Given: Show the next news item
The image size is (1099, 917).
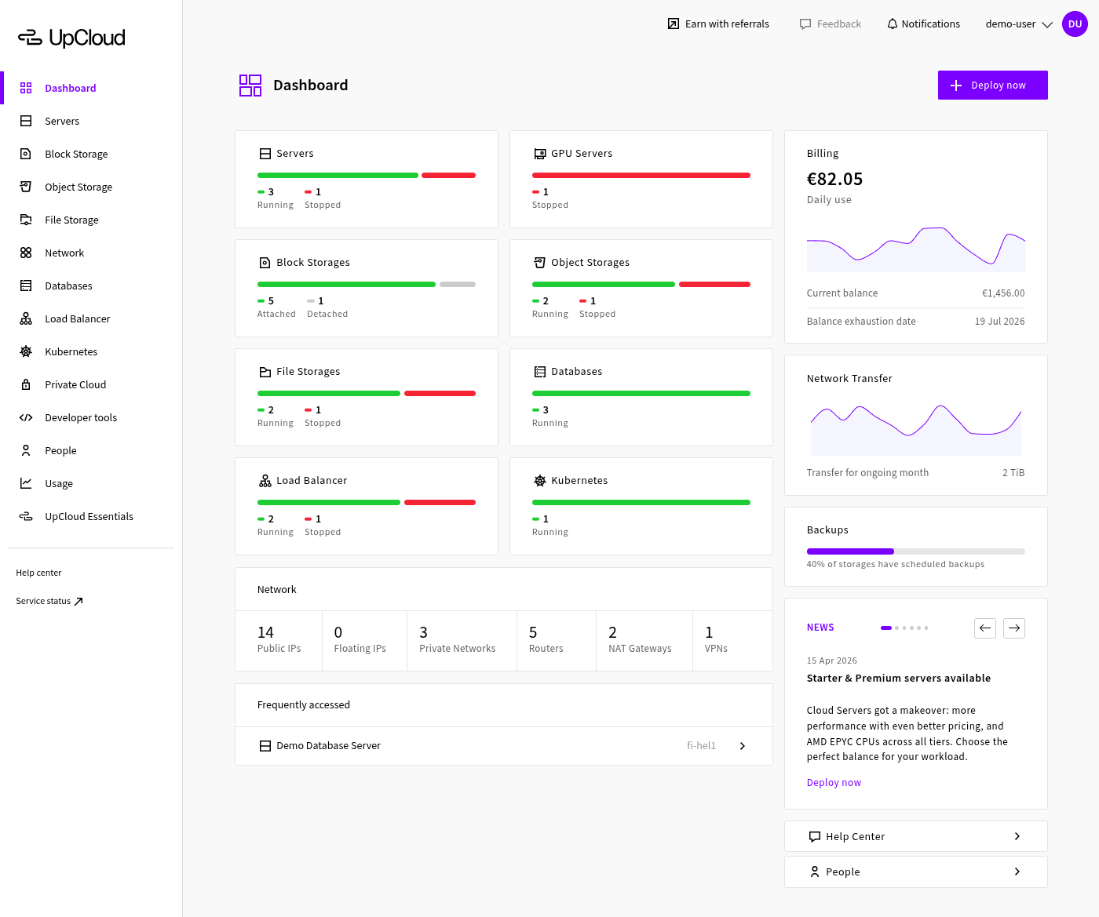Looking at the screenshot, I should [1014, 628].
